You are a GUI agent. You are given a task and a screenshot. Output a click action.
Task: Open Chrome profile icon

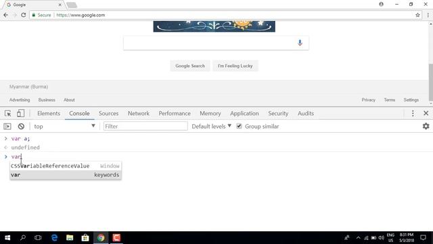click(381, 4)
